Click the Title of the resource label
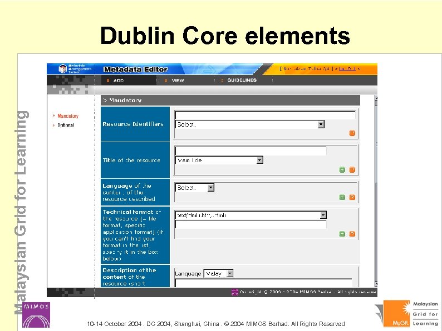The height and width of the screenshot is (331, 442). (x=131, y=161)
